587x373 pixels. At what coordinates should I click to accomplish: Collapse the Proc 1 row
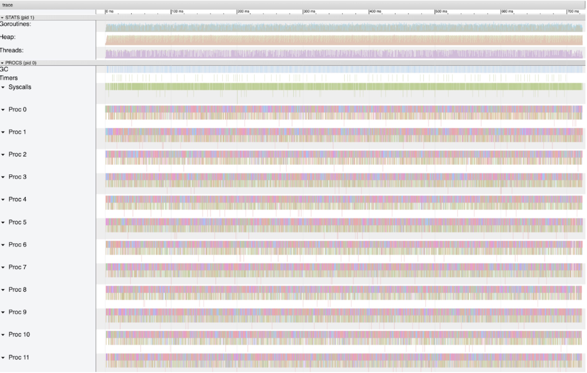(3, 132)
